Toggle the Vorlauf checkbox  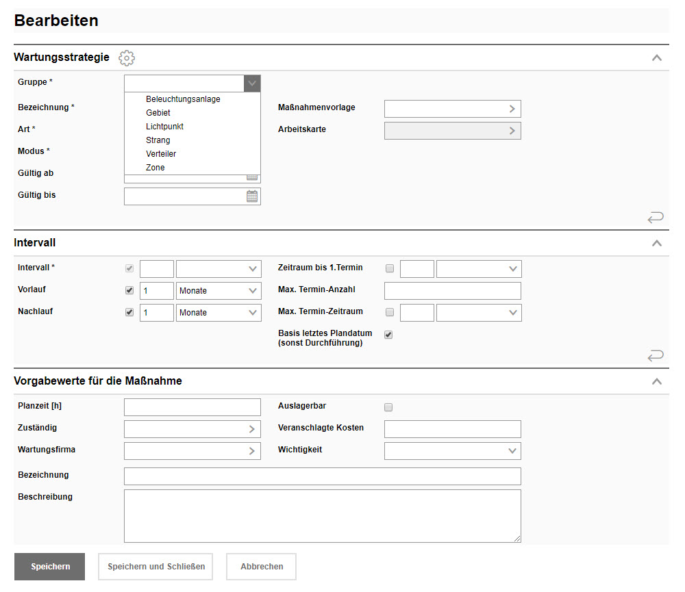129,290
